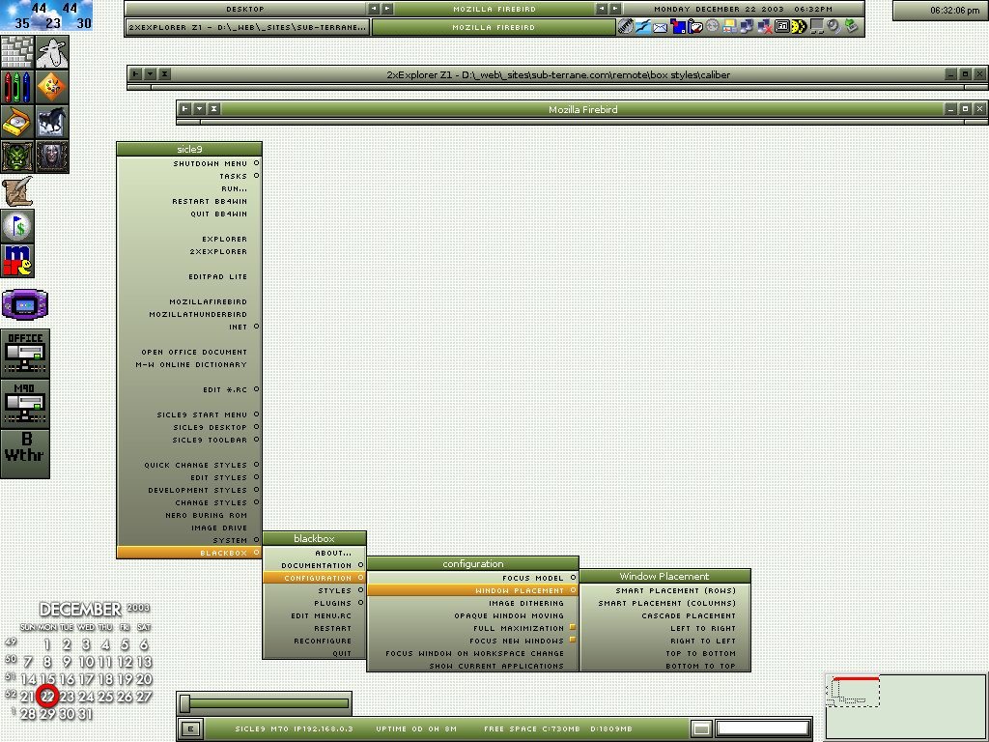
Task: Open the Clipper tray icon
Action: pyautogui.click(x=625, y=26)
